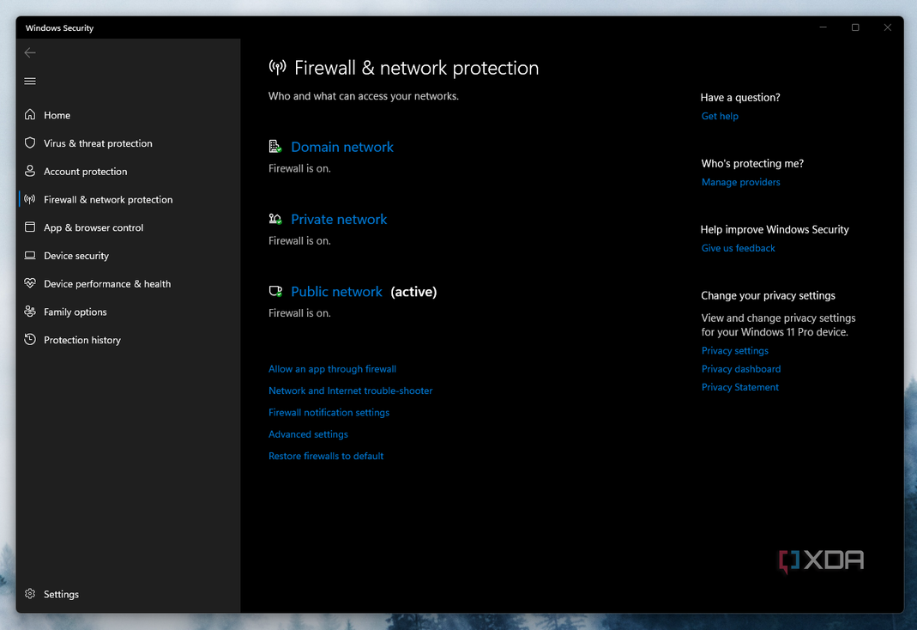The image size is (917, 630).
Task: Click Manage providers link
Action: click(740, 182)
